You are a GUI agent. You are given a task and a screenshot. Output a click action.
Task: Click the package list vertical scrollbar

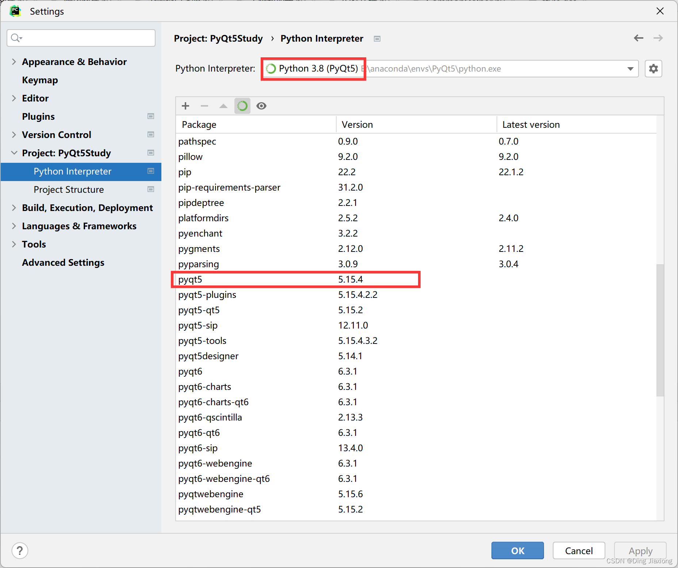coord(660,330)
